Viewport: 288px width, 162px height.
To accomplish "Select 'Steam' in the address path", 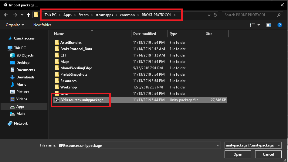I will point(83,15).
